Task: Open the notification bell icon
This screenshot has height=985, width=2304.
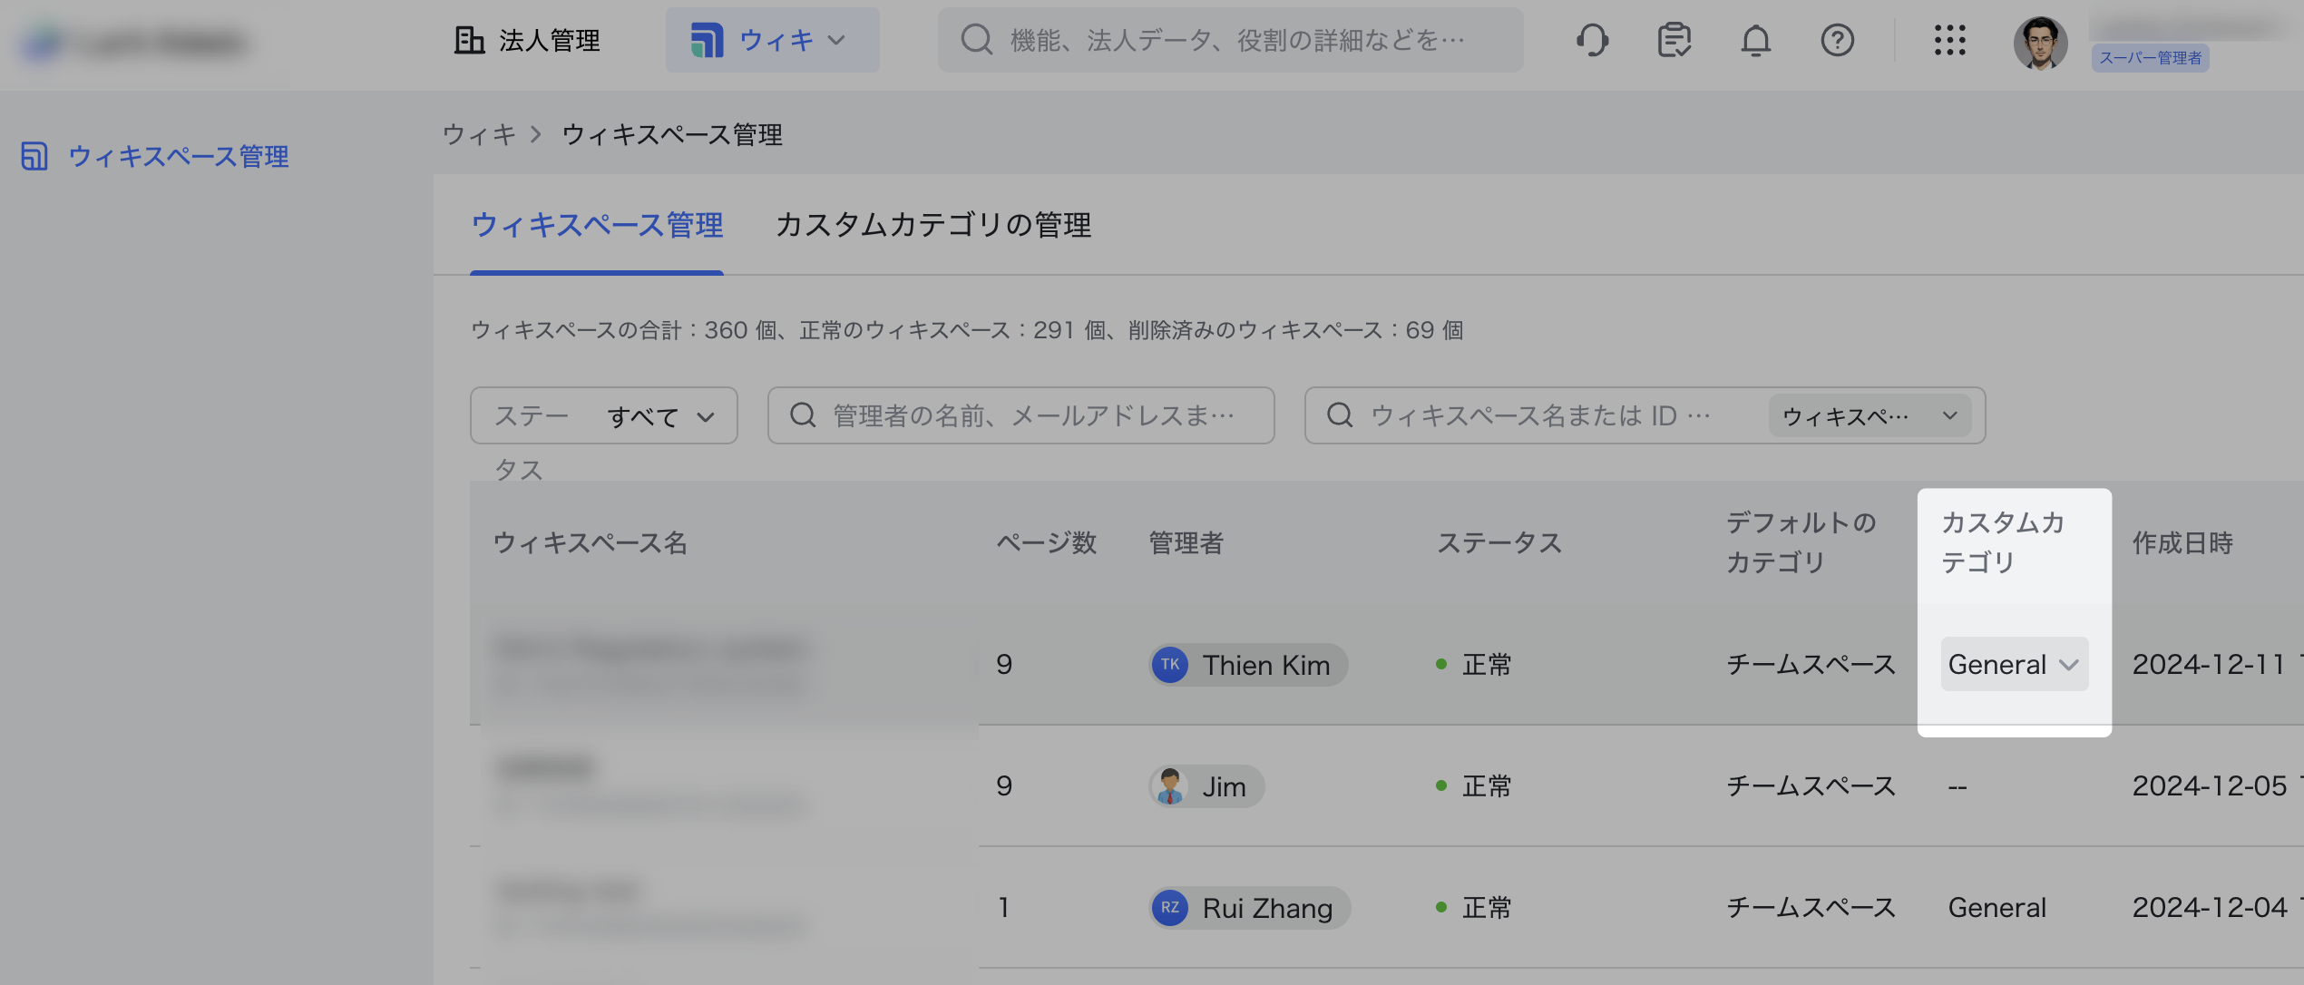Action: [1755, 41]
